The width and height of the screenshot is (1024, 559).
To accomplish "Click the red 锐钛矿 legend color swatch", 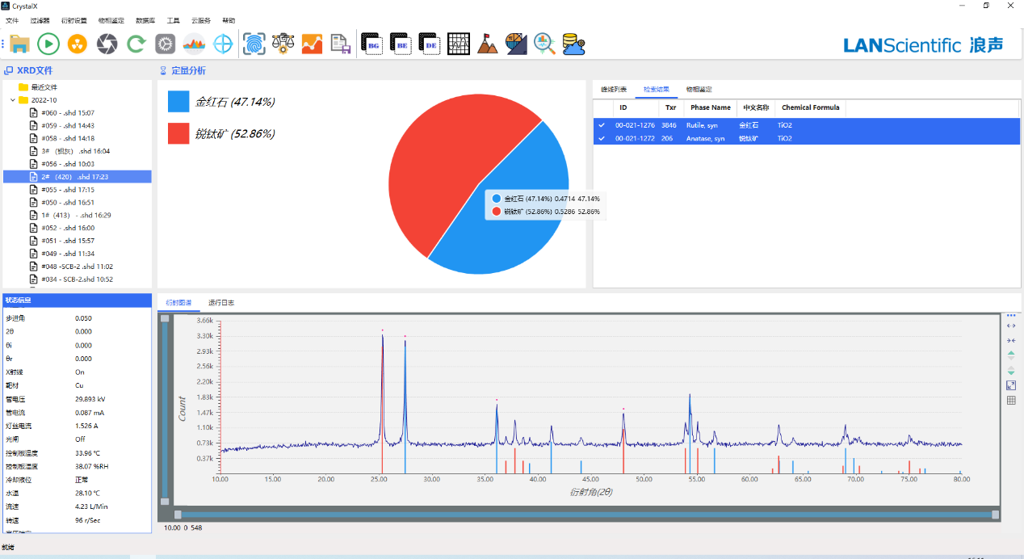I will point(178,133).
